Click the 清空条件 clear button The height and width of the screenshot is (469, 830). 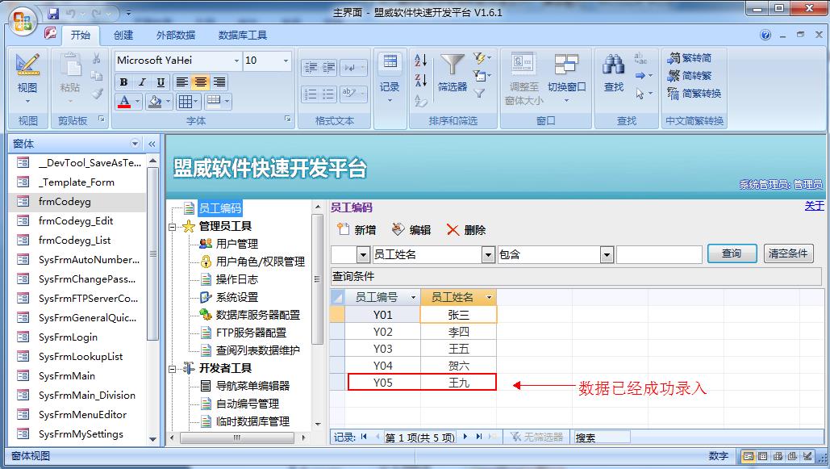(x=788, y=253)
